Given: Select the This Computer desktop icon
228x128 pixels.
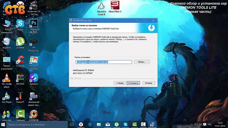Looking at the screenshot, I should click(6, 27).
